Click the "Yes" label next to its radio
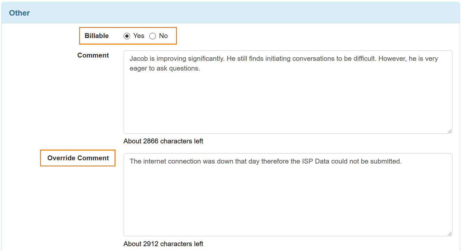The width and height of the screenshot is (461, 251). pos(139,36)
